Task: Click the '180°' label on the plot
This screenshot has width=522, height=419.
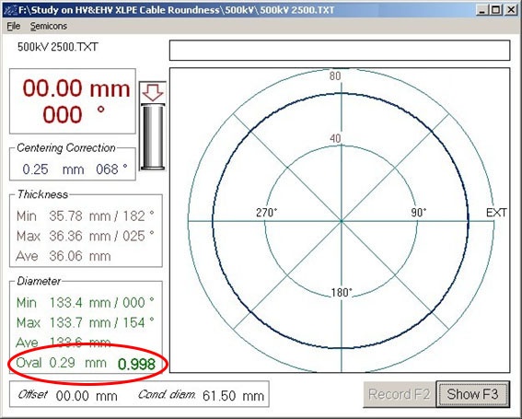Action: [342, 293]
